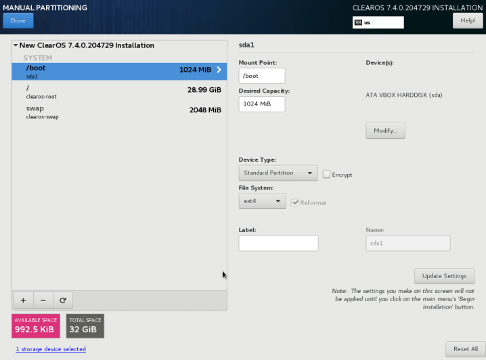Screen dimensions: 486x360
Task: Click the arrow chevron on /boot row
Action: 219,70
